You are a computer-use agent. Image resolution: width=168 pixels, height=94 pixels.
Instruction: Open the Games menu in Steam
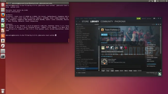coord(91,19)
